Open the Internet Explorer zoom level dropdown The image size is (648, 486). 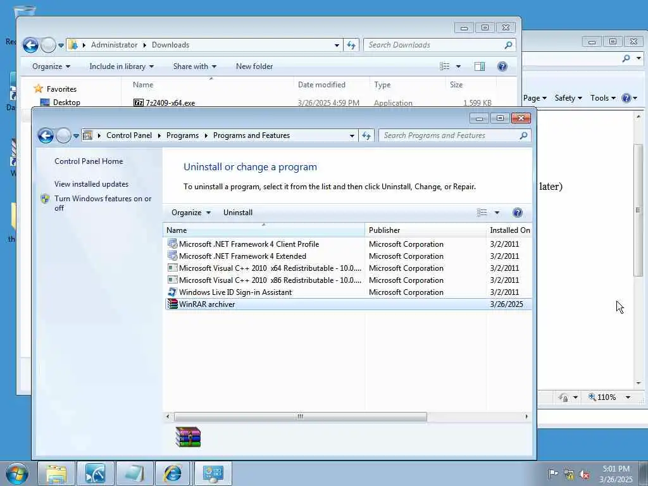click(x=628, y=397)
